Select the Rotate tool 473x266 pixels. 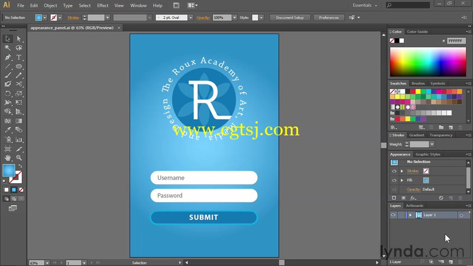pyautogui.click(x=8, y=93)
